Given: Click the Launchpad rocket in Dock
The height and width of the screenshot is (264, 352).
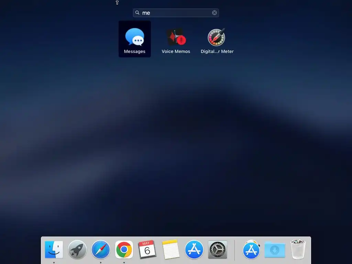Looking at the screenshot, I should [77, 250].
